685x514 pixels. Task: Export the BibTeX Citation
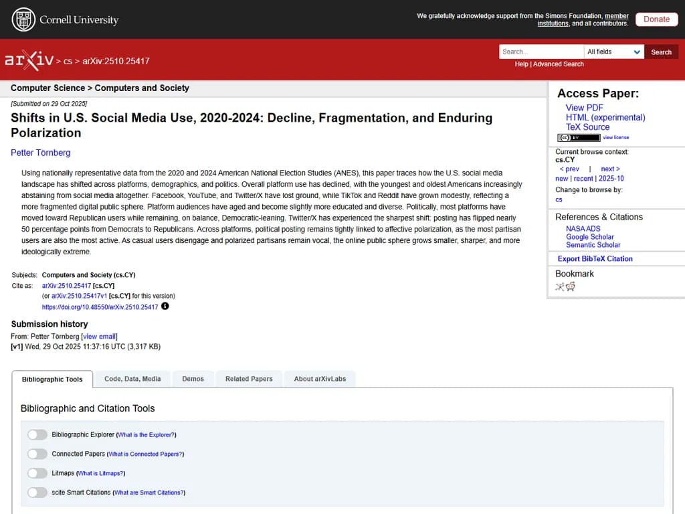(x=595, y=258)
